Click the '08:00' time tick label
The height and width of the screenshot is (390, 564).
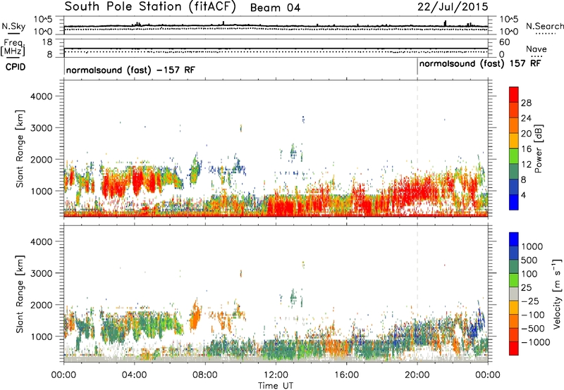(x=205, y=375)
